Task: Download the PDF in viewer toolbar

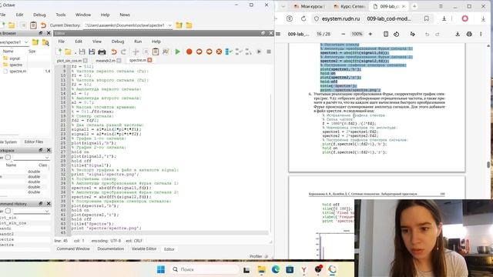Action: (x=458, y=34)
